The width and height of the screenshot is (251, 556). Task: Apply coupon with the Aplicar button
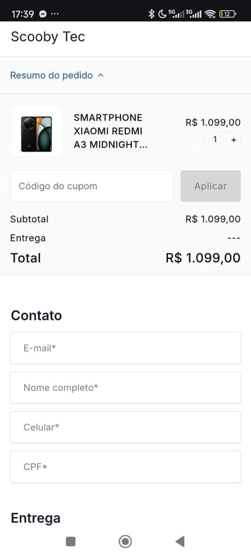pyautogui.click(x=211, y=186)
